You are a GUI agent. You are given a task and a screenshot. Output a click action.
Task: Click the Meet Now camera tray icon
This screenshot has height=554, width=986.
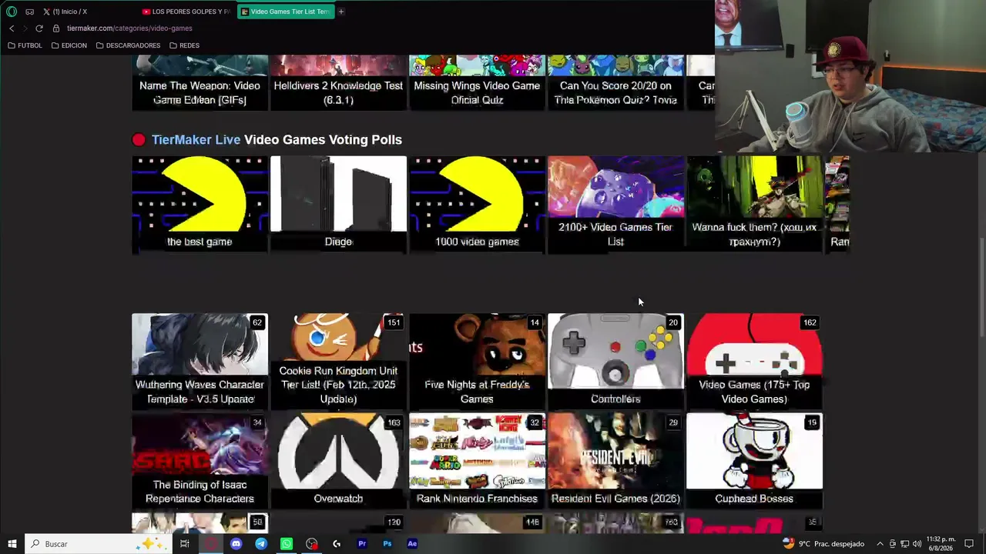point(893,544)
